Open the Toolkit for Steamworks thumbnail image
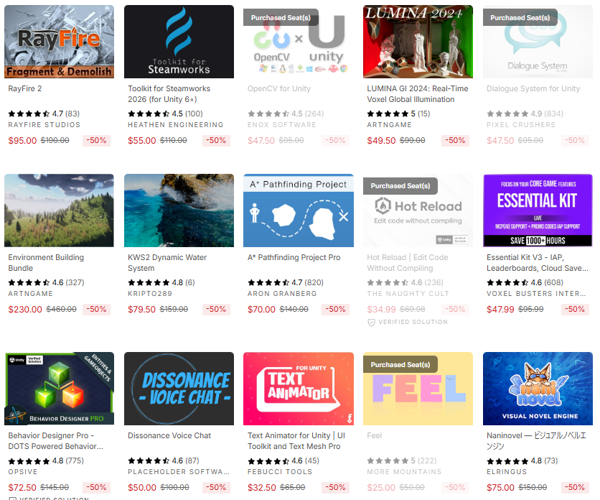The image size is (600, 500). coord(179,42)
